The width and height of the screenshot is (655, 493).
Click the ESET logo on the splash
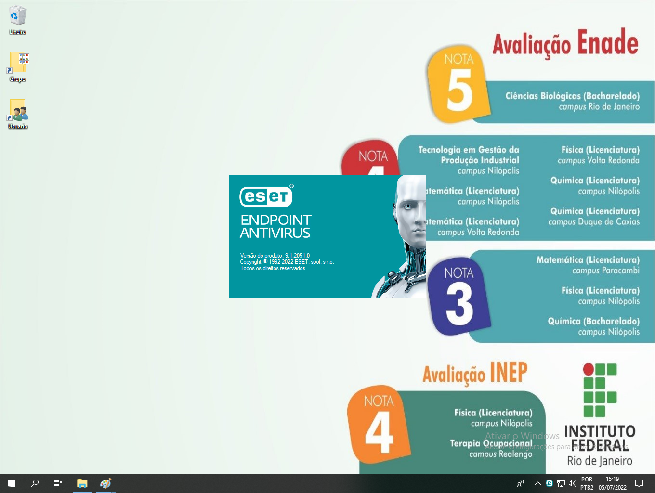pyautogui.click(x=266, y=196)
